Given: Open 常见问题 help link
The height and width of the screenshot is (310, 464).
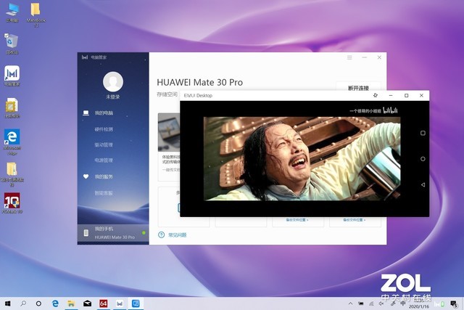Looking at the screenshot, I should click(x=177, y=234).
